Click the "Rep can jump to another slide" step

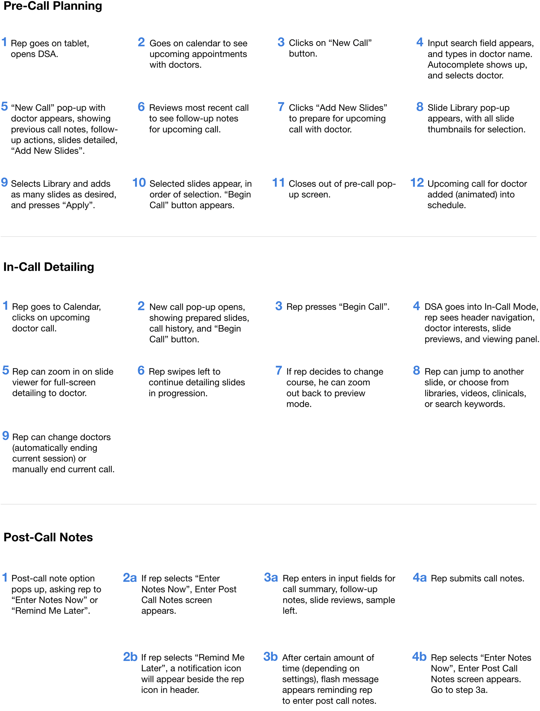pos(475,388)
